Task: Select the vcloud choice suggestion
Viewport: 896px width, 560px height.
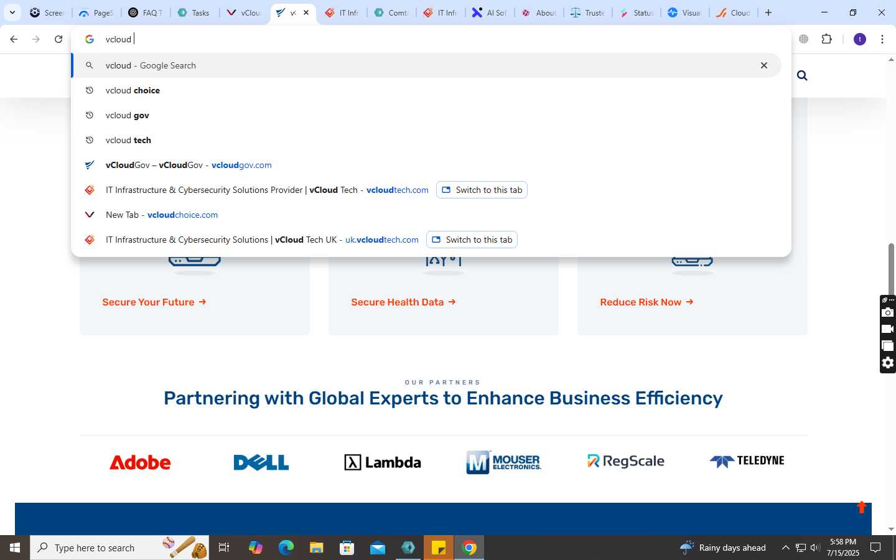Action: click(x=426, y=90)
